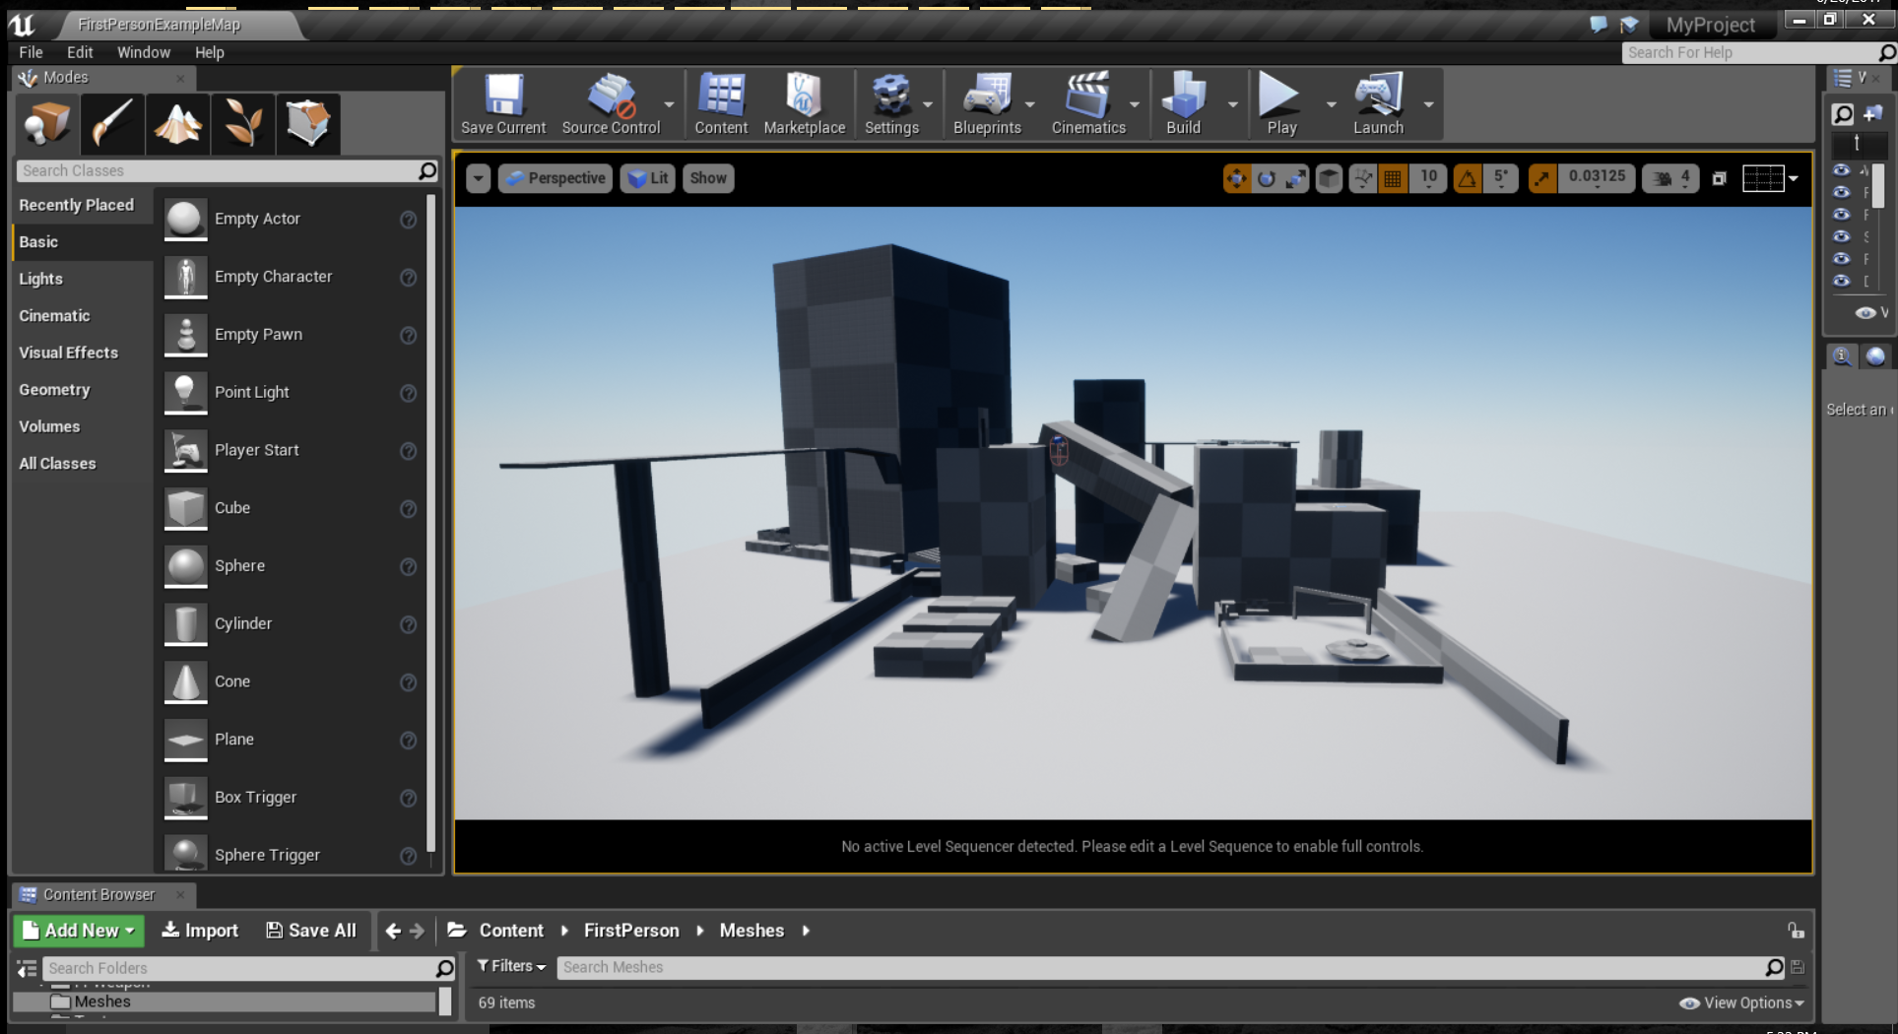The image size is (1898, 1034).
Task: Select the translate (move) gizmo tool
Action: [1236, 178]
